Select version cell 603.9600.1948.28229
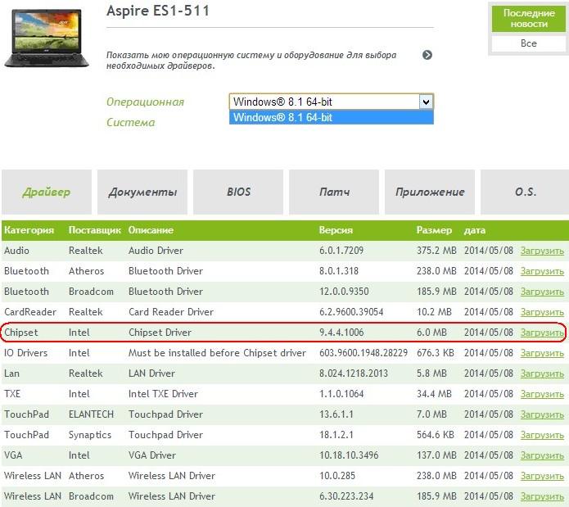This screenshot has height=507, width=569. click(x=364, y=353)
